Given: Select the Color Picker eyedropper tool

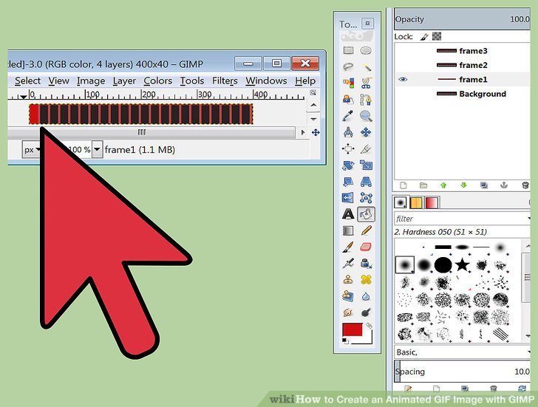Looking at the screenshot, I should click(x=348, y=116).
